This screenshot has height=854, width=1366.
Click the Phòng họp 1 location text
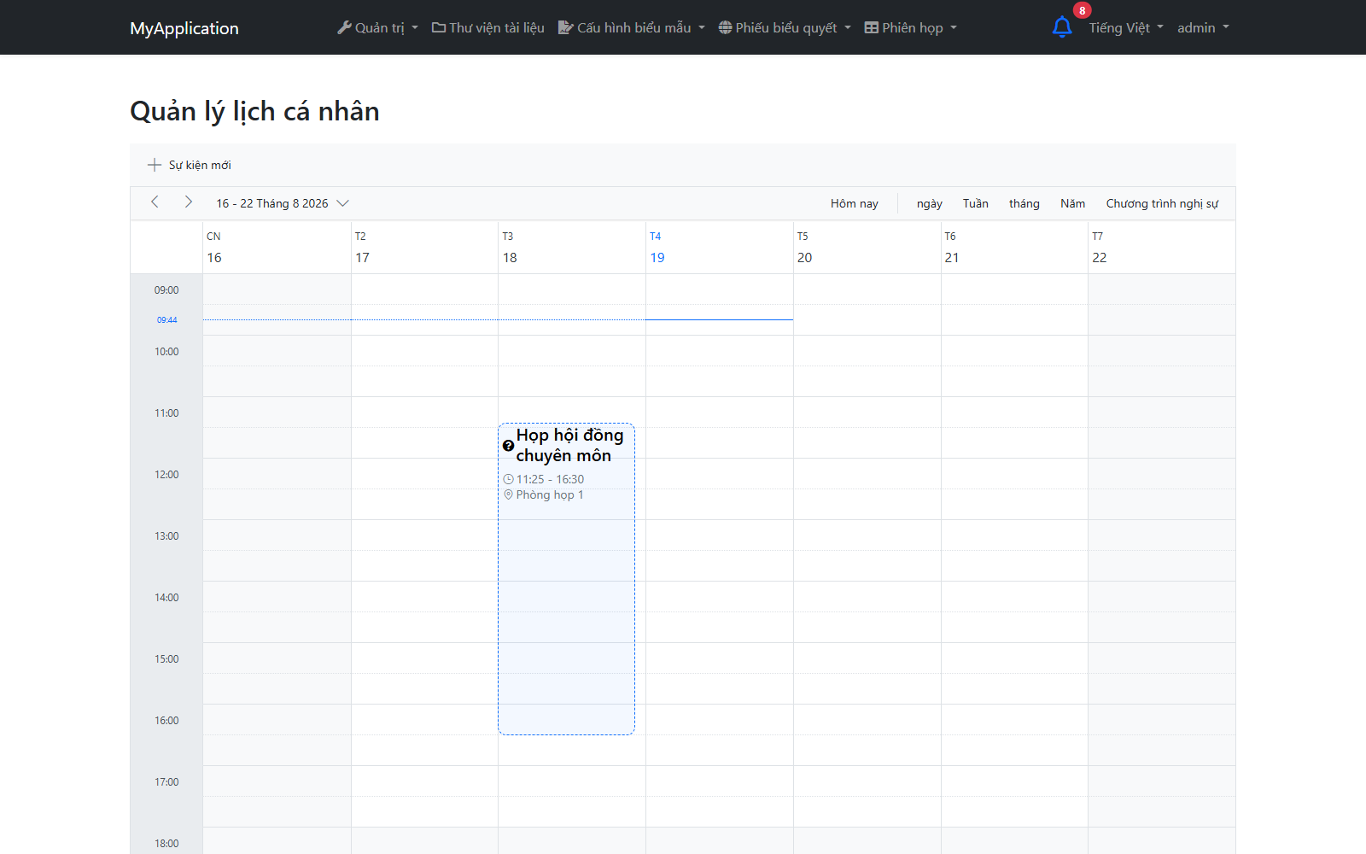[x=550, y=494]
